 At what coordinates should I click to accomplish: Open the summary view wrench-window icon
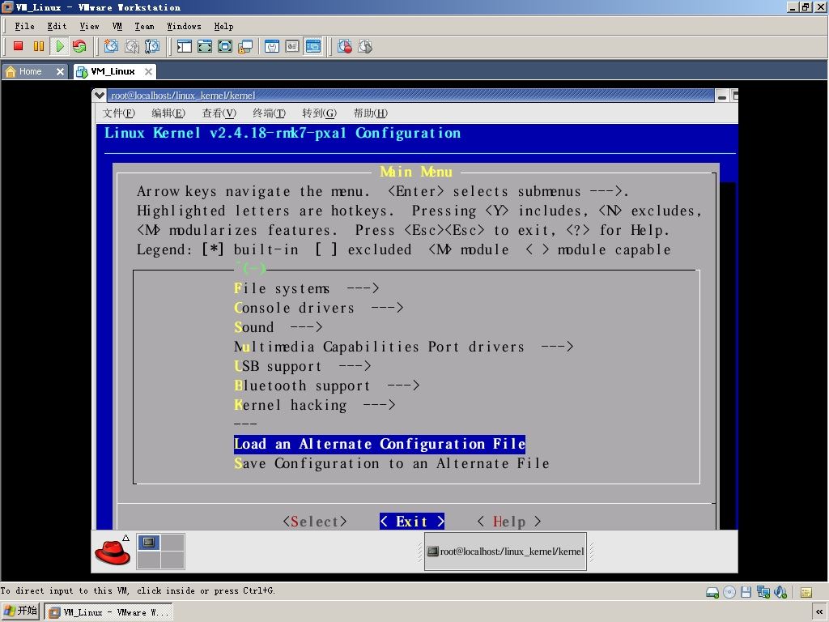click(272, 46)
